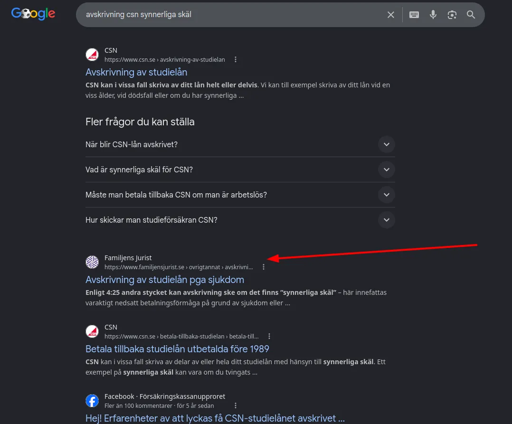Click the 'Familjens Jurist' site name
Image resolution: width=512 pixels, height=424 pixels.
[x=128, y=258]
